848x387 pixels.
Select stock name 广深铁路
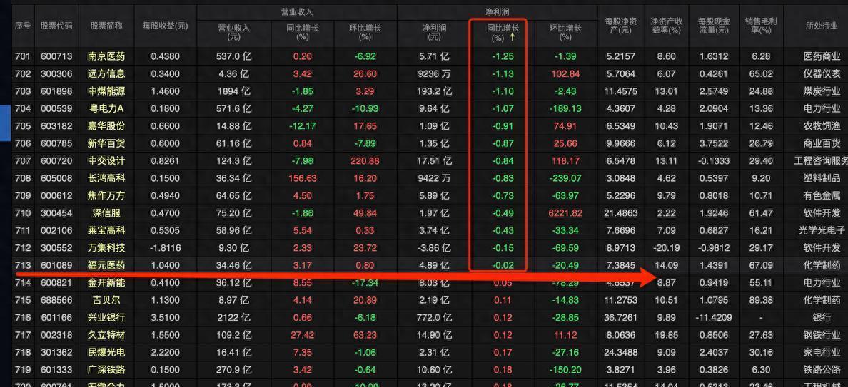106,370
